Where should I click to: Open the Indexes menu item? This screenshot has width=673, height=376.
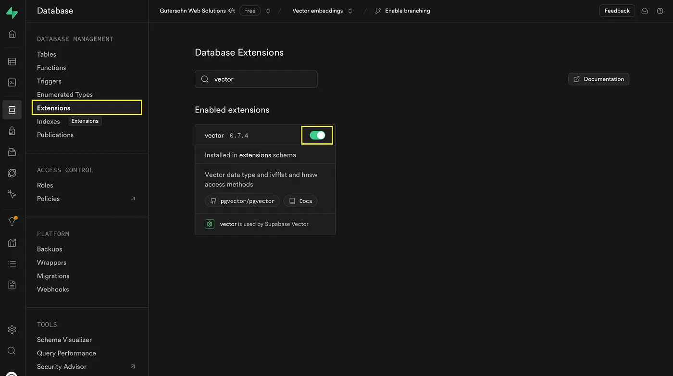pos(49,122)
